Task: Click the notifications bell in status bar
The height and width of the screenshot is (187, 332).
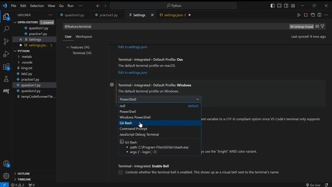Action: pos(326,185)
